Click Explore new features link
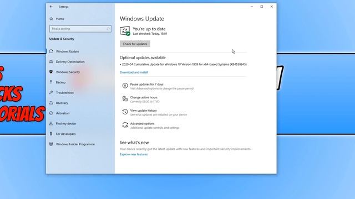This screenshot has width=355, height=199. pos(134,154)
